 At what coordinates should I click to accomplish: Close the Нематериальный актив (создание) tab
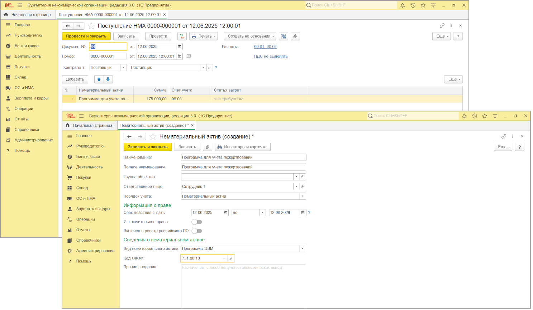192,125
